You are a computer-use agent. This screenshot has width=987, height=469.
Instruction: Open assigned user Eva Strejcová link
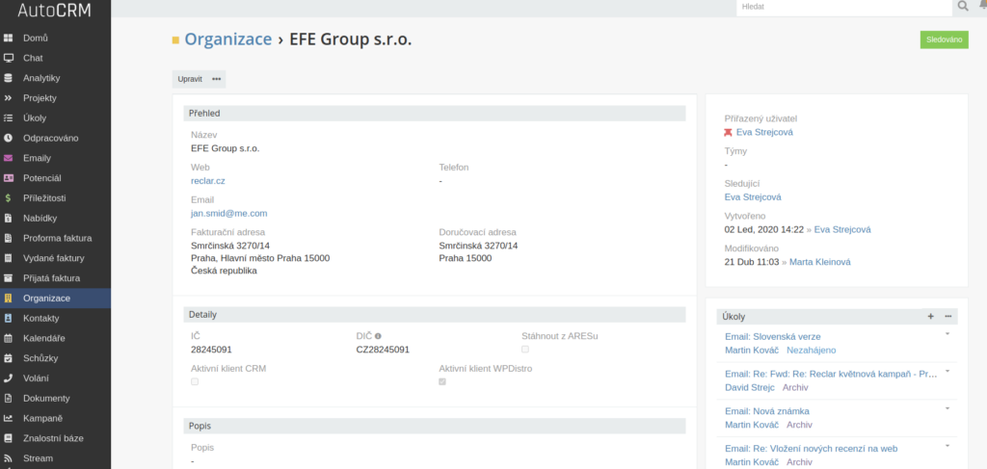pos(764,132)
